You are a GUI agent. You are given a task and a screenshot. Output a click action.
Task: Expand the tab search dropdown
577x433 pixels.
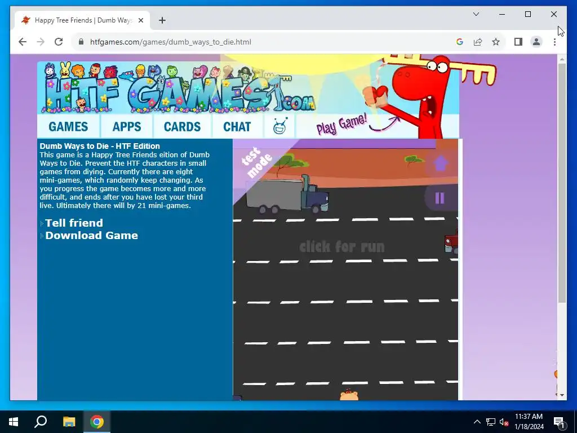[x=476, y=14]
